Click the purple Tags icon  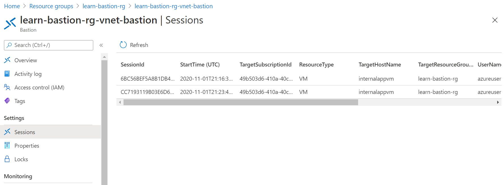(x=7, y=101)
